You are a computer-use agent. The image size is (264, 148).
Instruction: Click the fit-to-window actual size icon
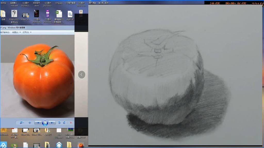click(x=30, y=123)
